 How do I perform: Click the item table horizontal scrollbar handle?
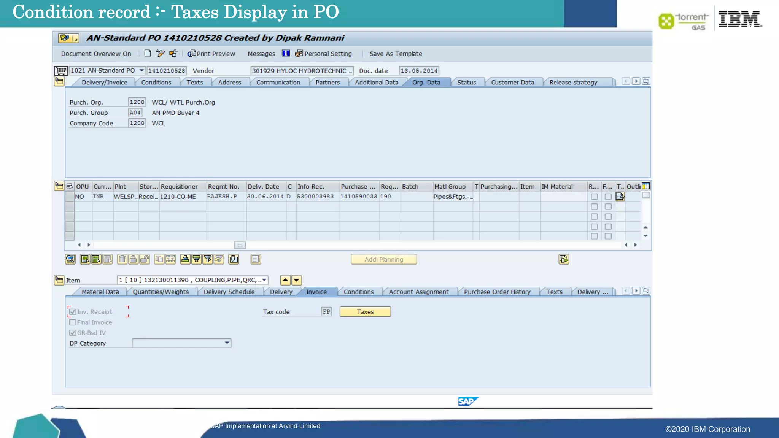coord(240,245)
